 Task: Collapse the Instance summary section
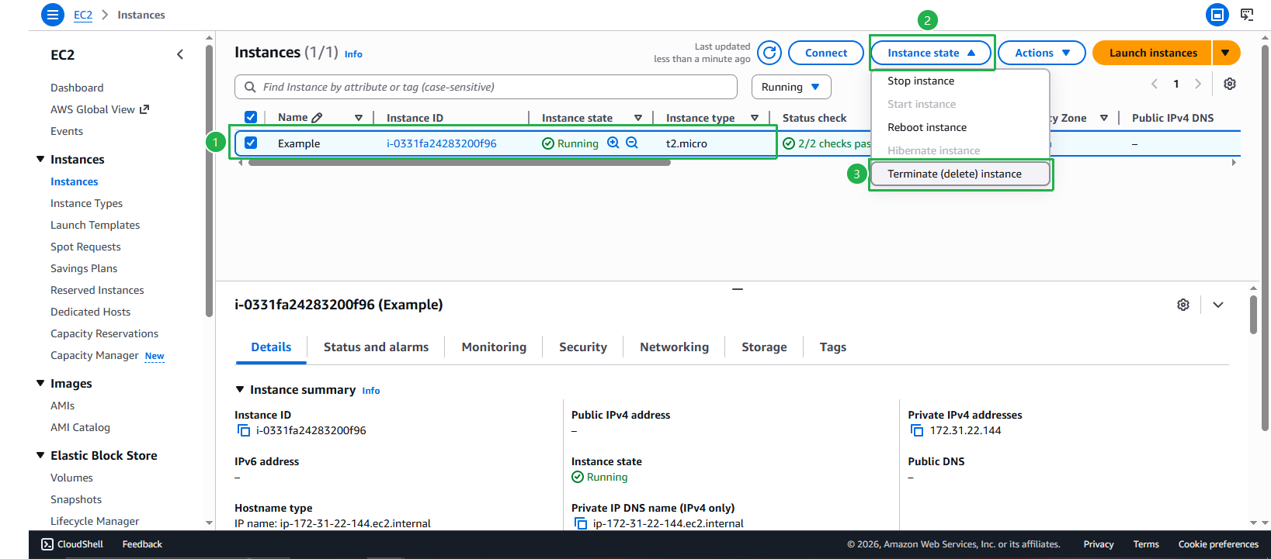(x=240, y=389)
